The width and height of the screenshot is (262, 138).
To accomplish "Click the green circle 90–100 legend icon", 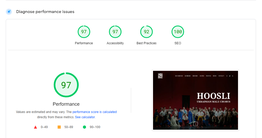I will 84,127.
